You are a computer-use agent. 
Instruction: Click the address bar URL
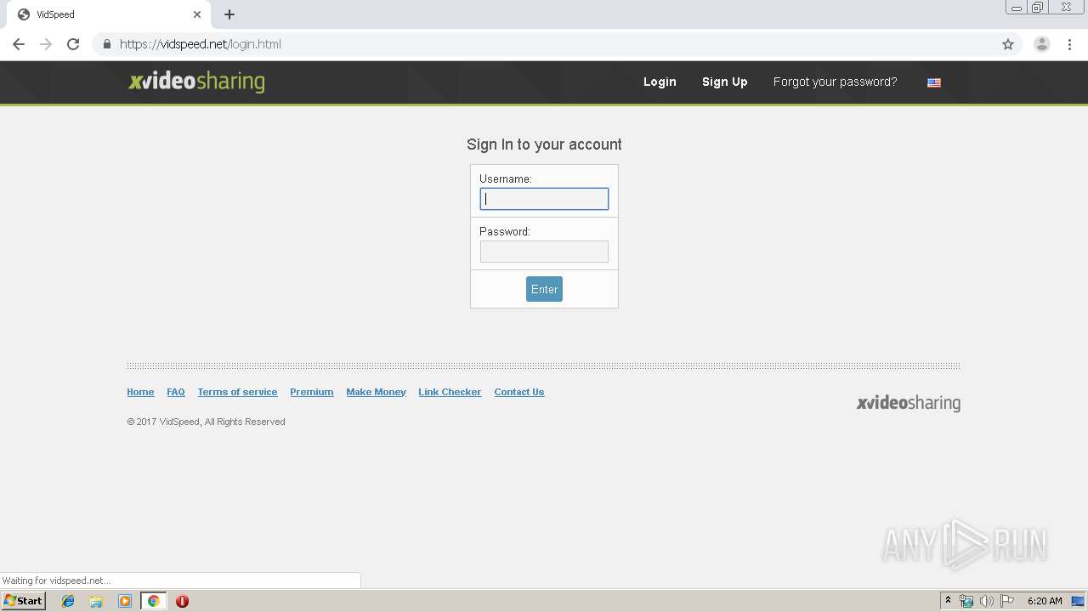pos(200,44)
